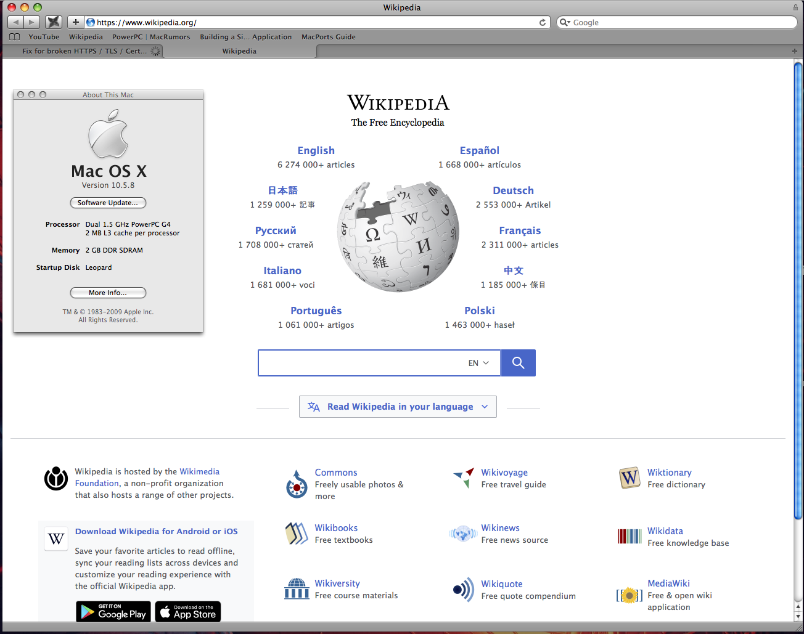Click the plus add-bookmark toolbar button

point(75,22)
